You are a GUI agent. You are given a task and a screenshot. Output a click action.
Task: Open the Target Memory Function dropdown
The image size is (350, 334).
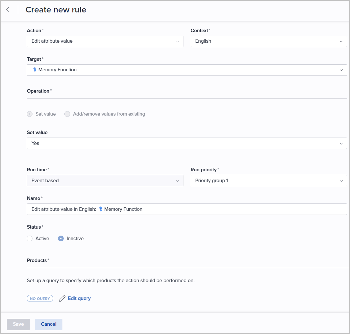187,70
